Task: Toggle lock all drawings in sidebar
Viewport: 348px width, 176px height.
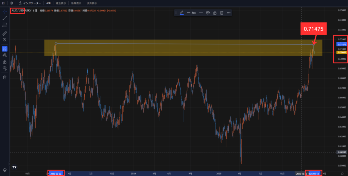Action: 5,62
